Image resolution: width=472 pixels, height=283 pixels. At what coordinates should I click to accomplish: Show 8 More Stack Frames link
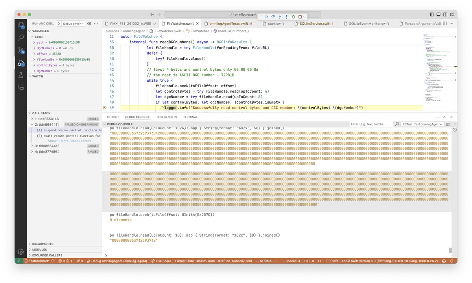[x=69, y=141]
